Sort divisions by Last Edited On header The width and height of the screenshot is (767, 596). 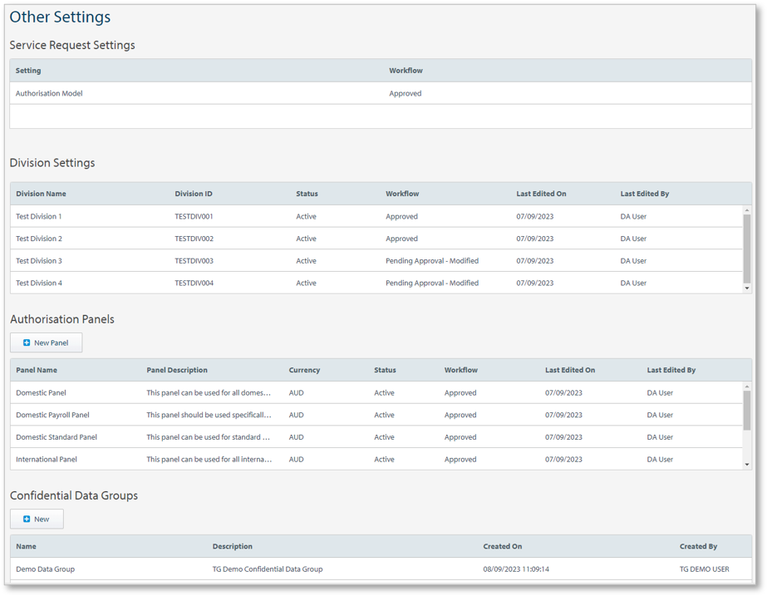pos(541,194)
